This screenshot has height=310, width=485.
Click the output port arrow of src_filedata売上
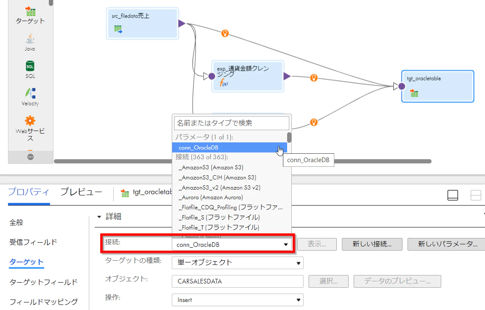click(x=181, y=23)
